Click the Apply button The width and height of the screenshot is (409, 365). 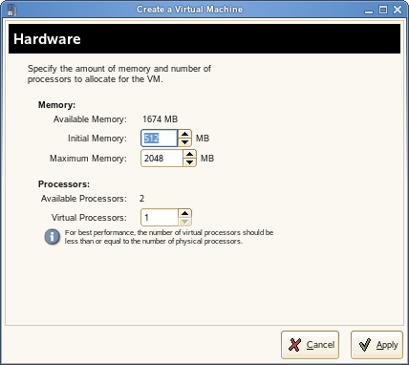tap(377, 345)
